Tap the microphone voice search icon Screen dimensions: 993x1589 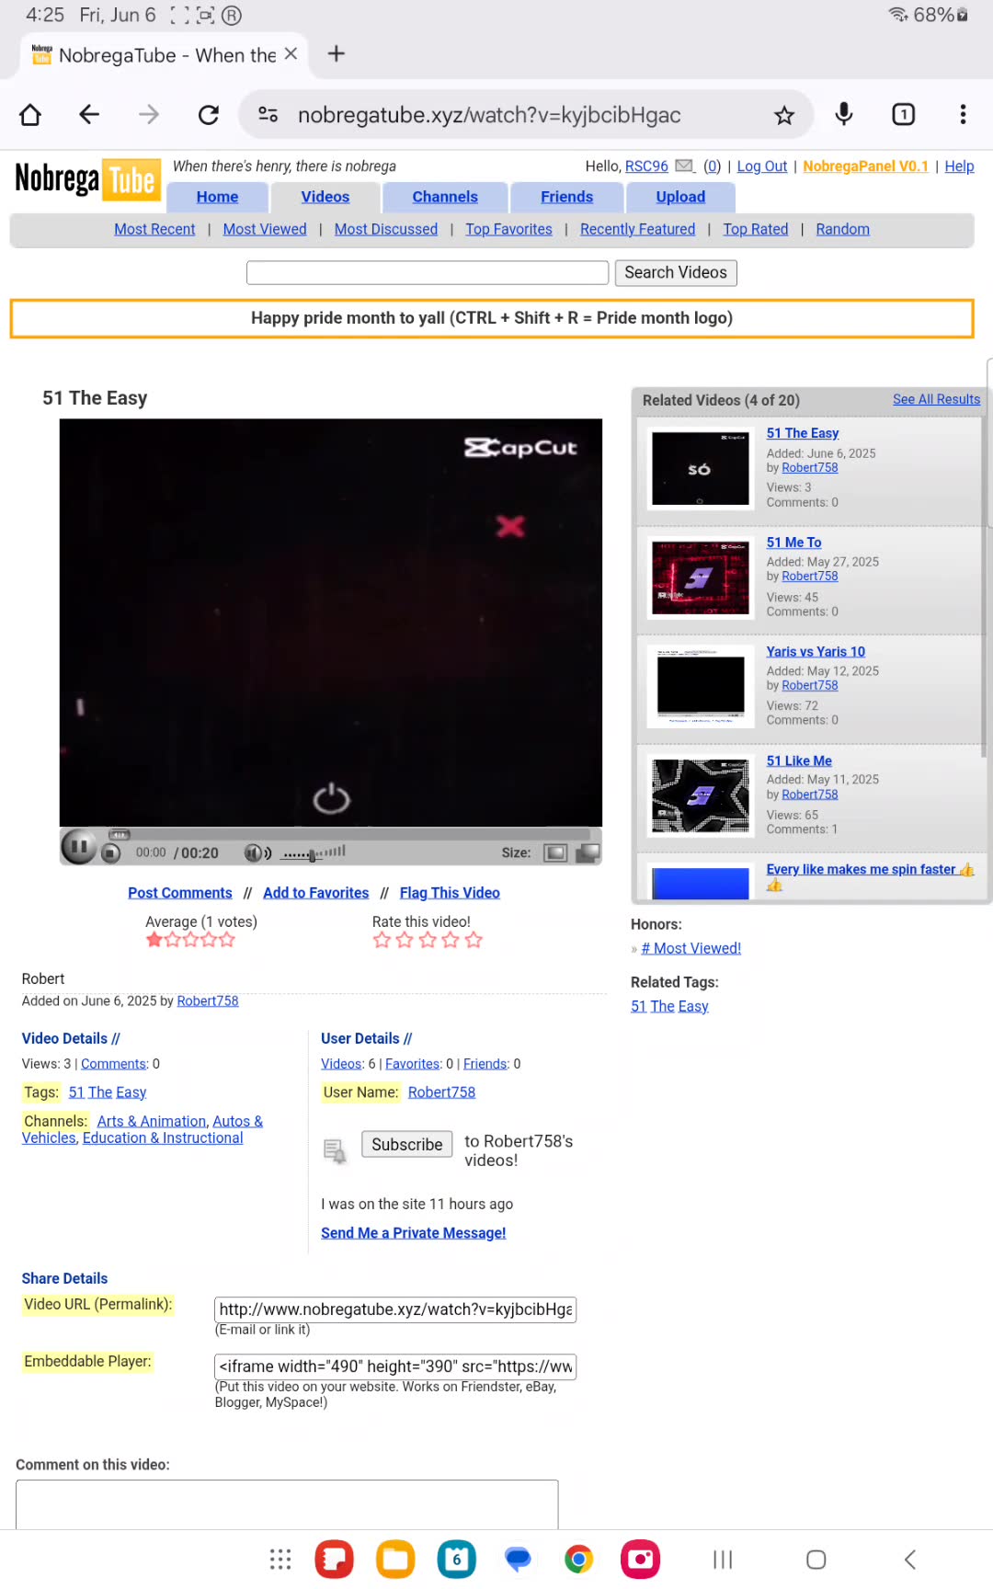pos(844,115)
